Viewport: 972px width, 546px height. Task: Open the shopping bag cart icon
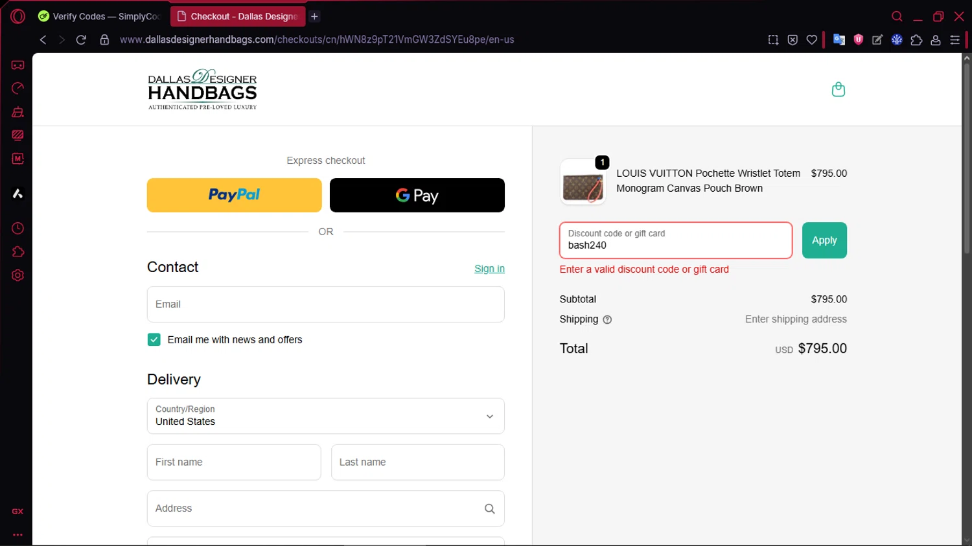[x=839, y=89]
